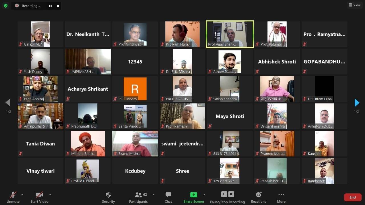Click the red End button
This screenshot has height=205, width=365.
click(x=352, y=197)
